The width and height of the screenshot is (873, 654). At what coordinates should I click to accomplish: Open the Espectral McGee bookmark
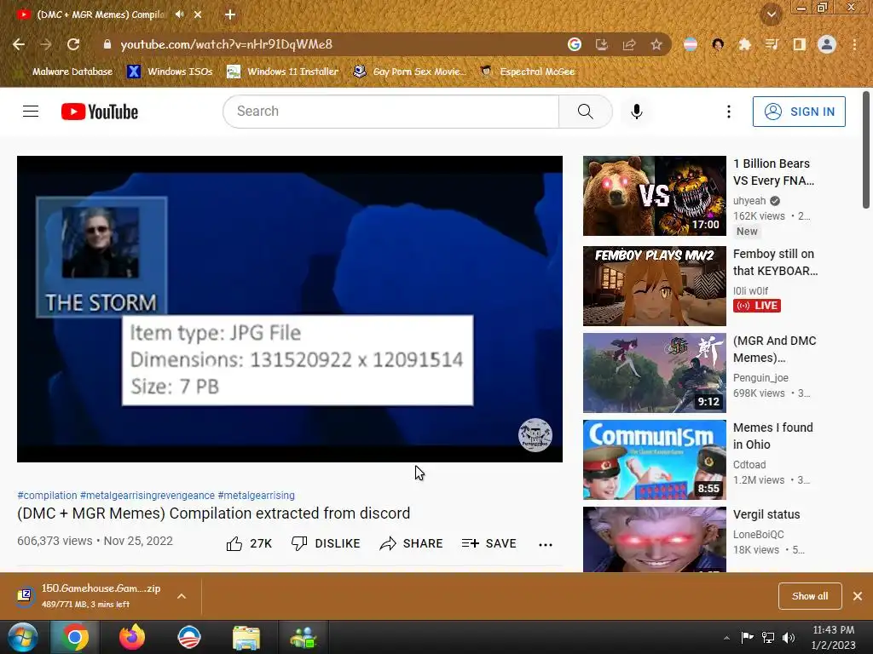[x=527, y=72]
